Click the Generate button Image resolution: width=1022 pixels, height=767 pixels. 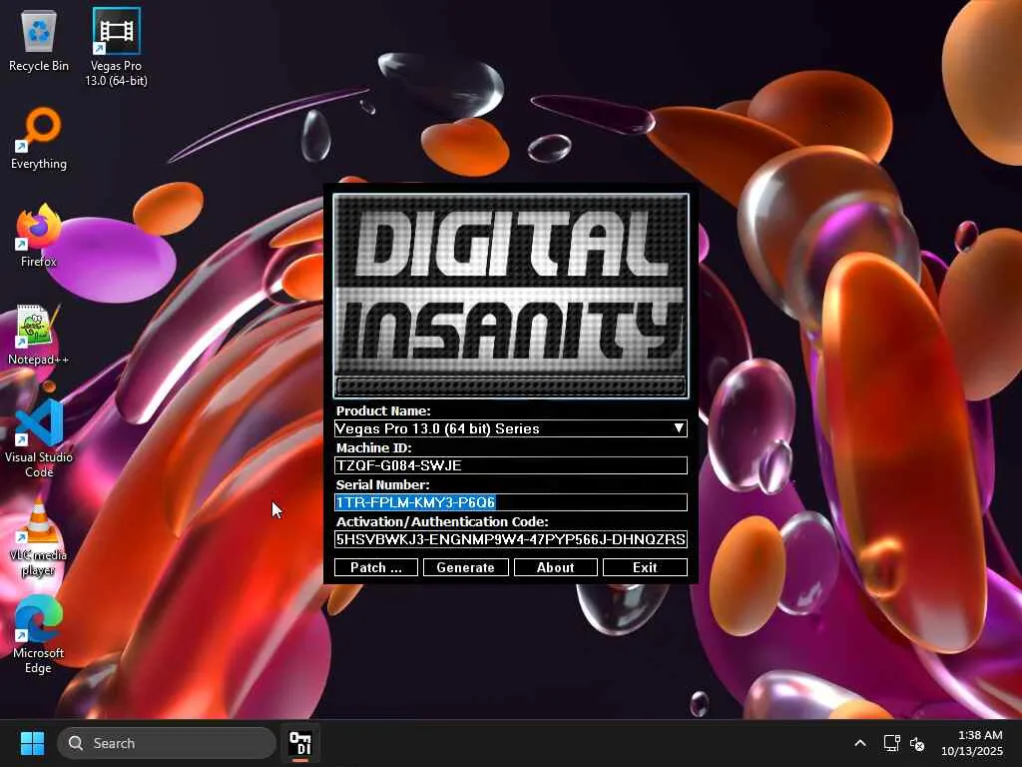tap(465, 567)
